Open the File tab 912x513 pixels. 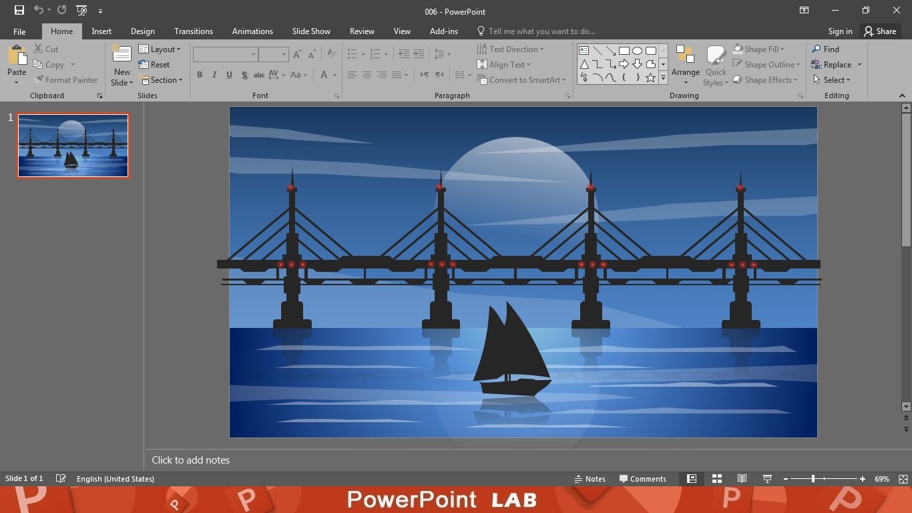[x=19, y=31]
